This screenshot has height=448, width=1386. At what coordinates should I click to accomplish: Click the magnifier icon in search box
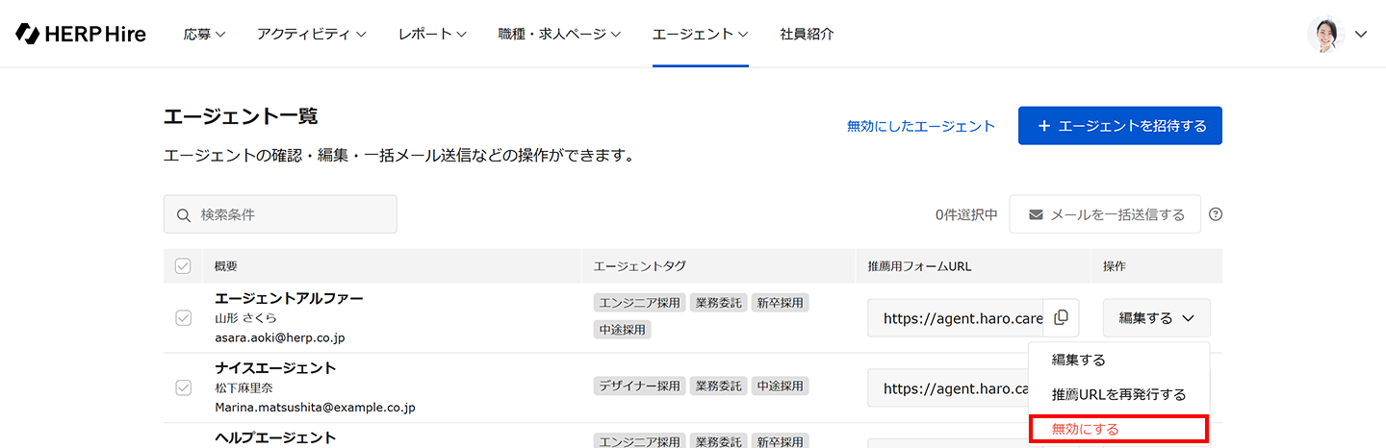pos(184,214)
